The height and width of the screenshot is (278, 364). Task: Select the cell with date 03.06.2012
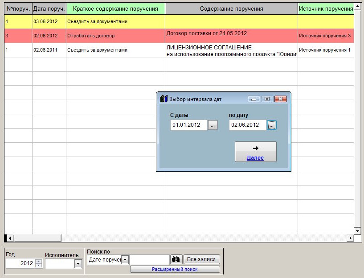[x=49, y=21]
